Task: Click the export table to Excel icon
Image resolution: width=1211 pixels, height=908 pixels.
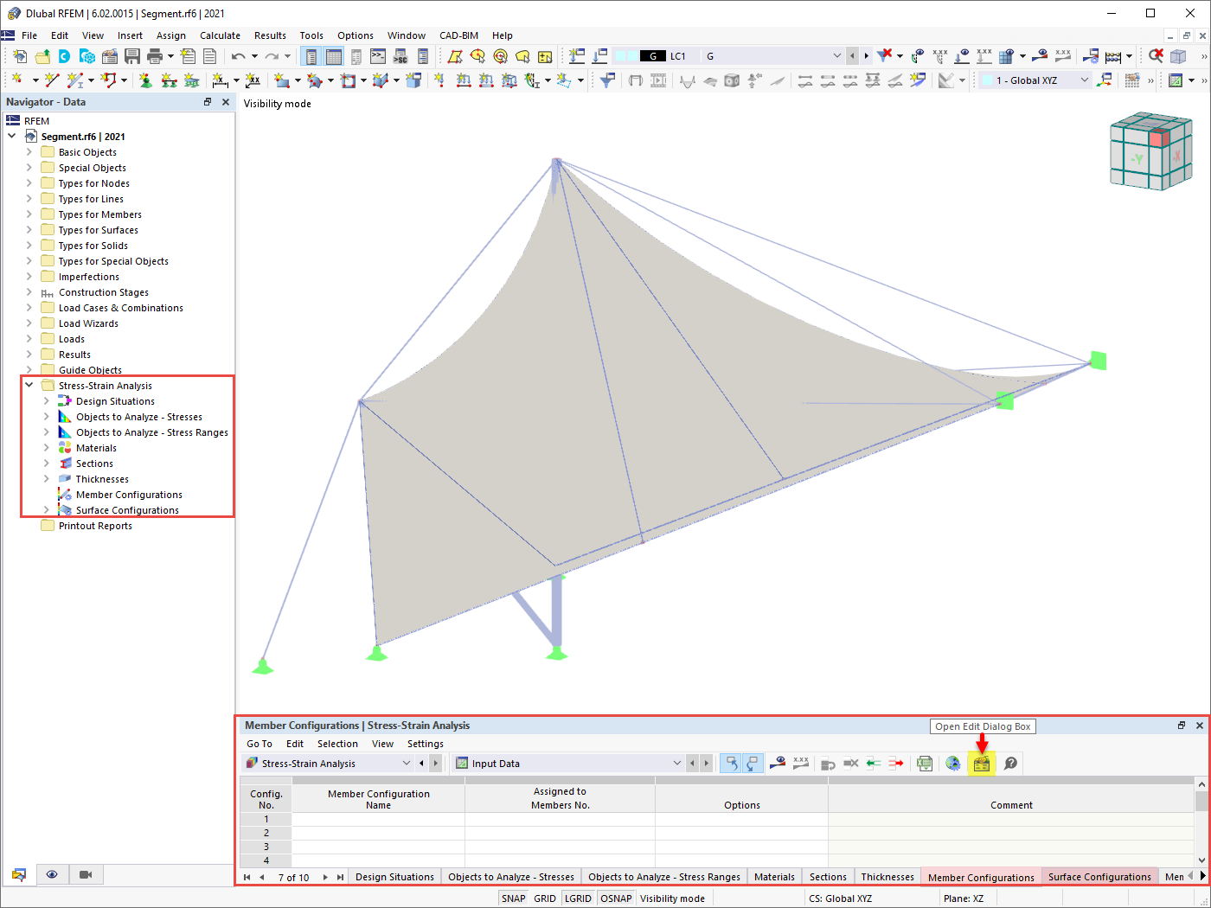Action: coord(925,764)
